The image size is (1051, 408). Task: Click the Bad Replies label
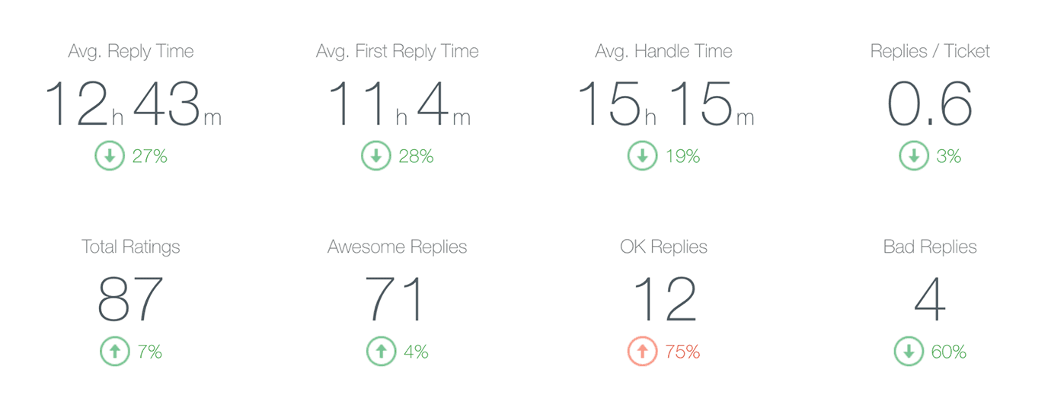click(x=930, y=247)
